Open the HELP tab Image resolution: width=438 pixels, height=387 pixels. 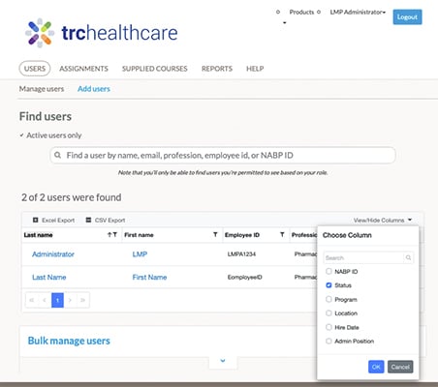(255, 69)
